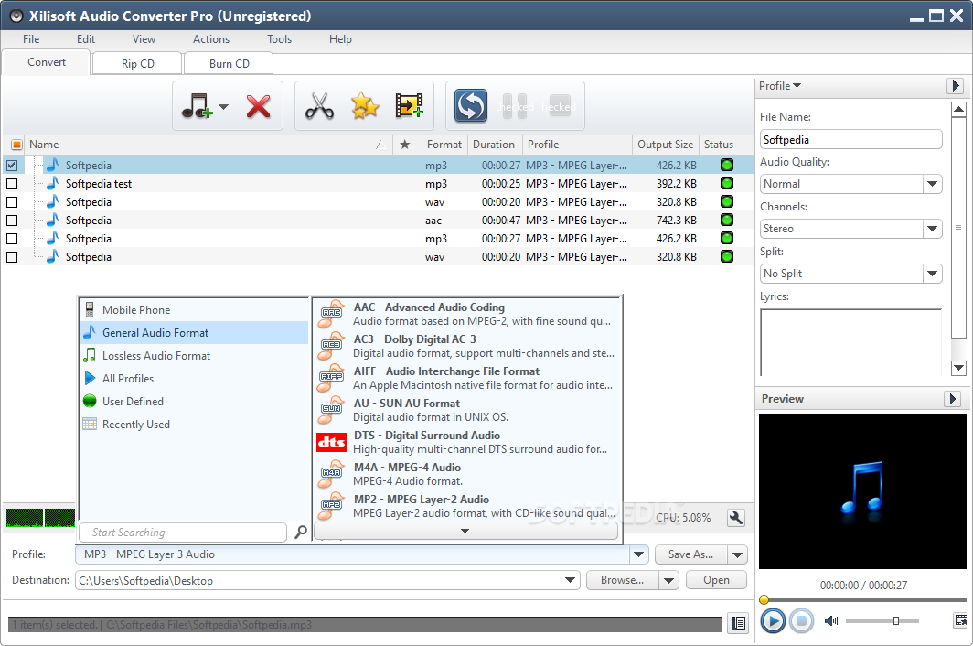This screenshot has width=973, height=646.
Task: Switch to the Rip CD tab
Action: pyautogui.click(x=138, y=63)
